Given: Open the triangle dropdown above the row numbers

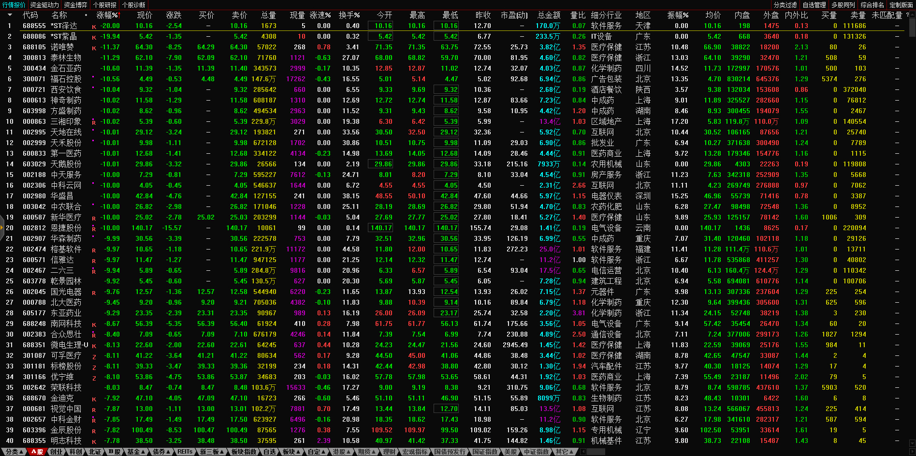Looking at the screenshot, I should [x=9, y=15].
